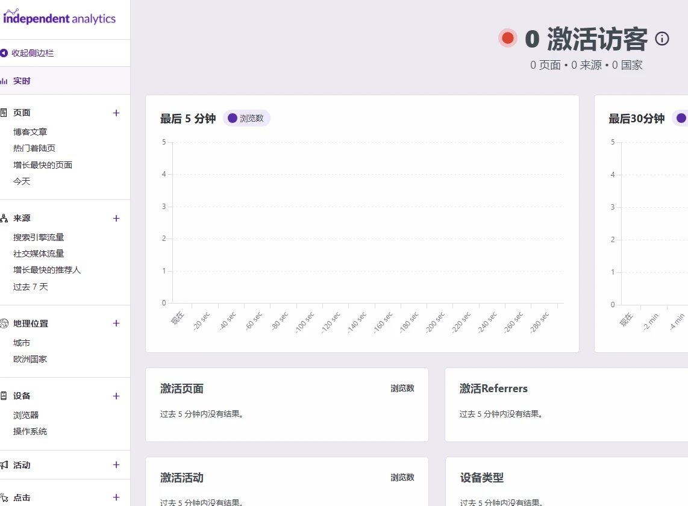Viewport: 688px width, 506px height.
Task: Expand the 页面 section with its plus
Action: [x=116, y=113]
